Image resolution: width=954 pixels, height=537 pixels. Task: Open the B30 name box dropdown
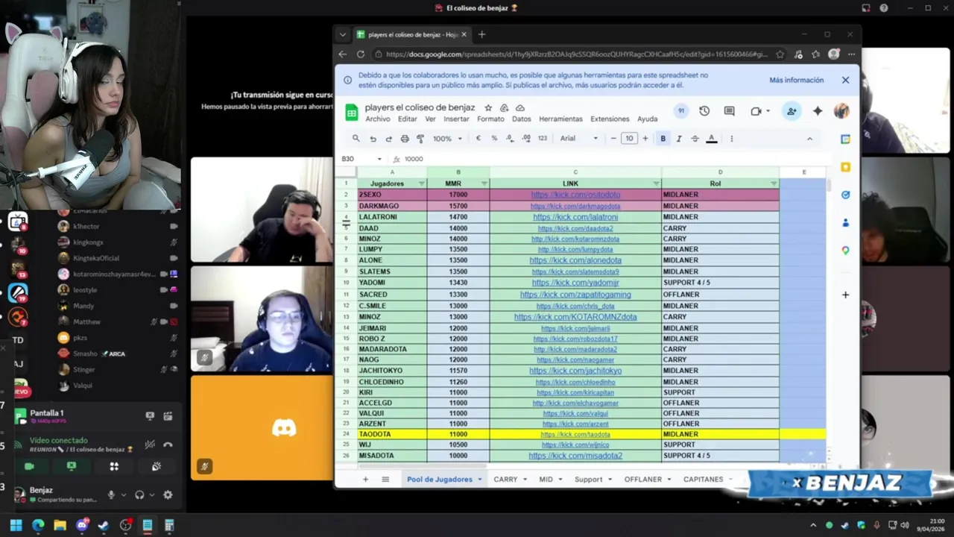(379, 159)
